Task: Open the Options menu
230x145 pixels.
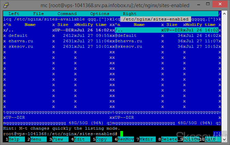Action: pyautogui.click(x=99, y=14)
